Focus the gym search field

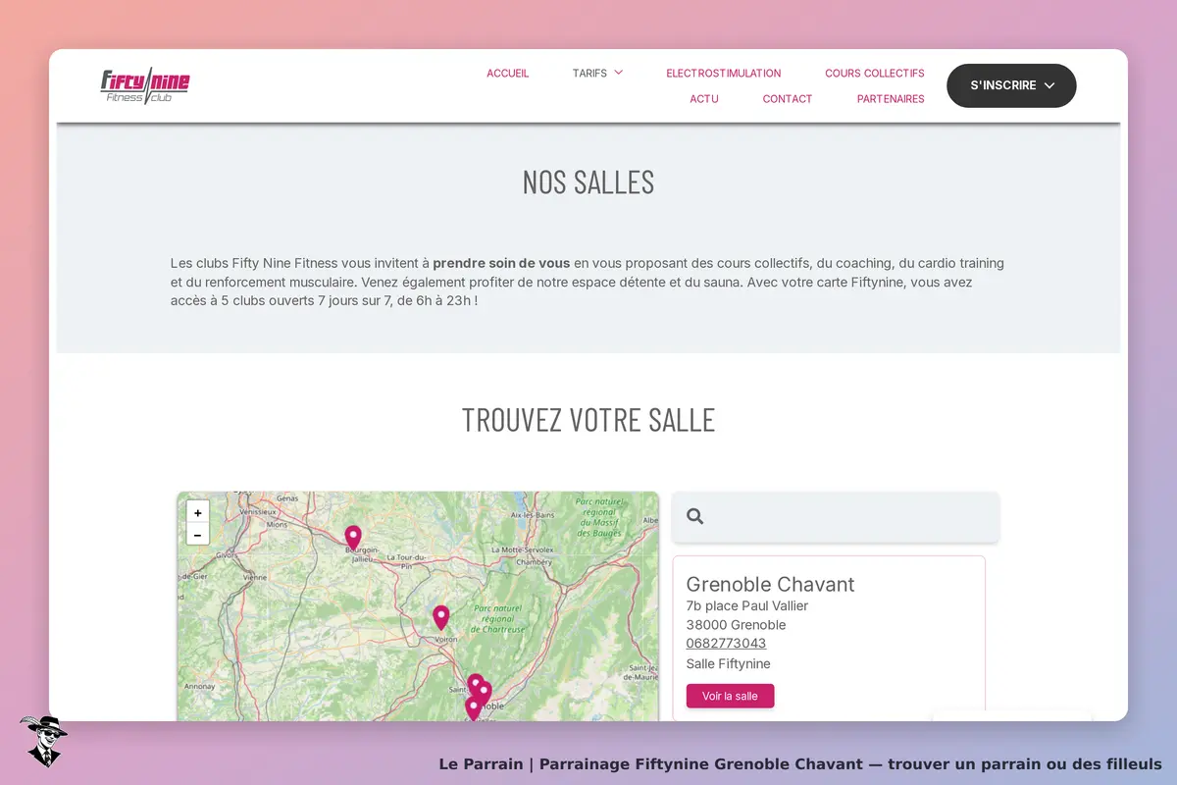[x=836, y=516]
